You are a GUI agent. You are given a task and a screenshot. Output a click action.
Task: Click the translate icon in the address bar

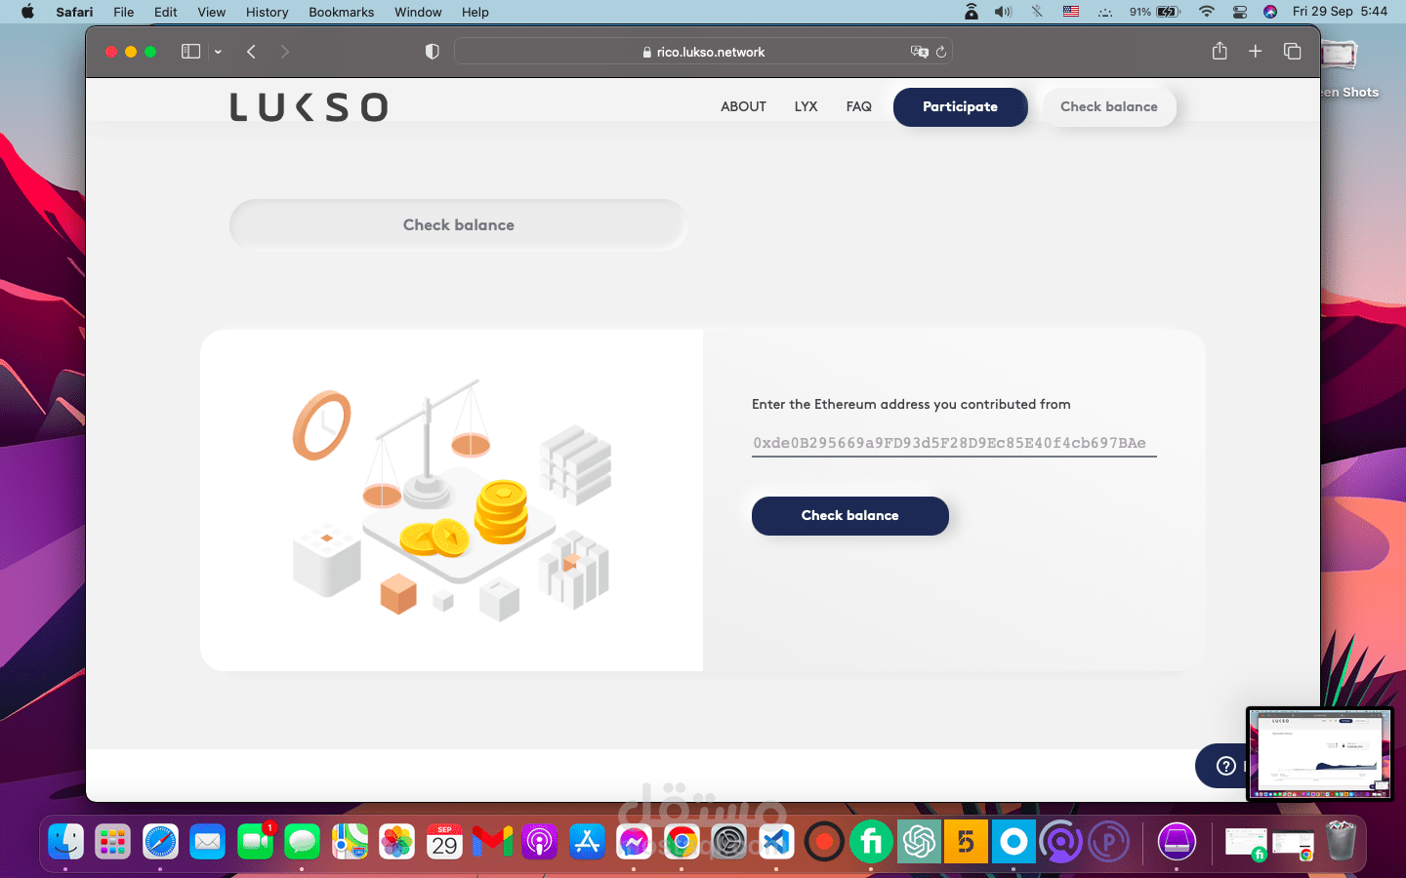click(919, 52)
